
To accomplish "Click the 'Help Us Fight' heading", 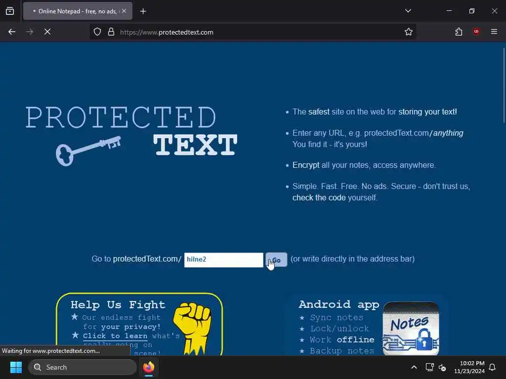I will coord(118,304).
